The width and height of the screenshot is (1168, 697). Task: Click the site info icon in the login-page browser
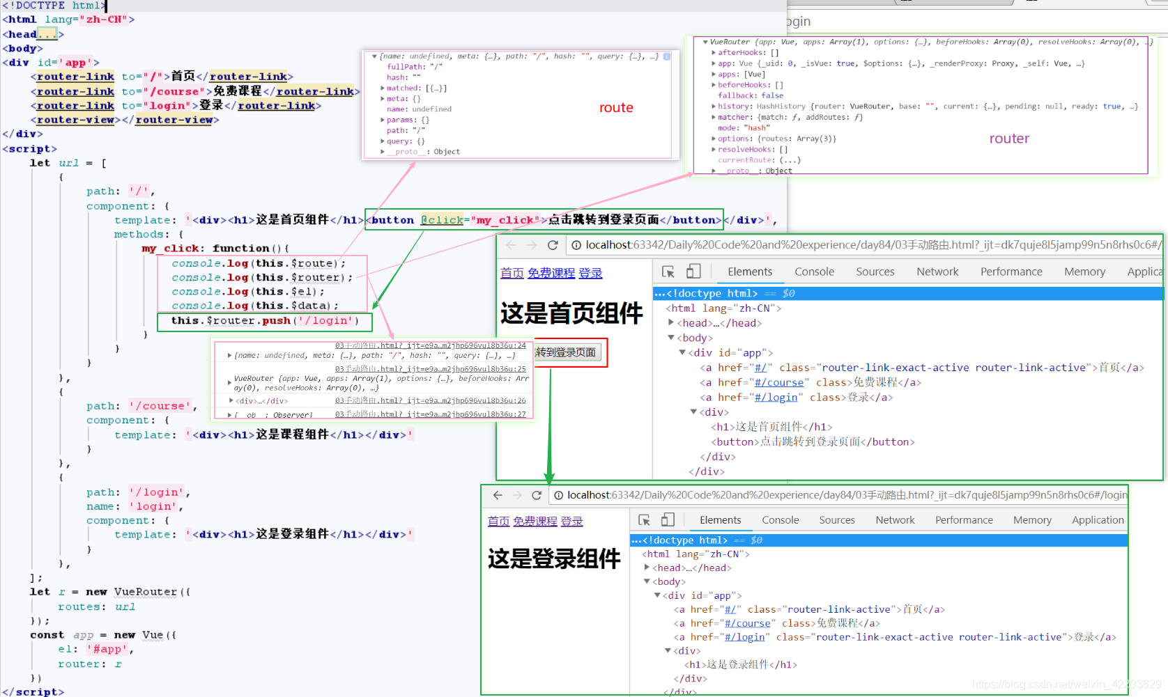(559, 495)
